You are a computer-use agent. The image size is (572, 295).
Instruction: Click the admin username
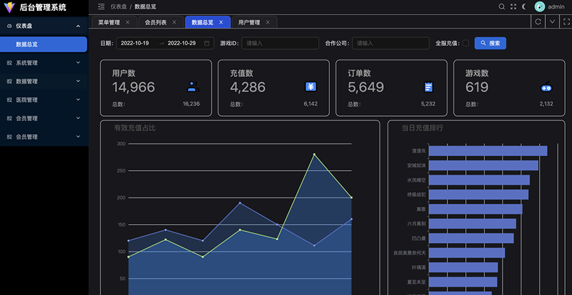(x=556, y=6)
